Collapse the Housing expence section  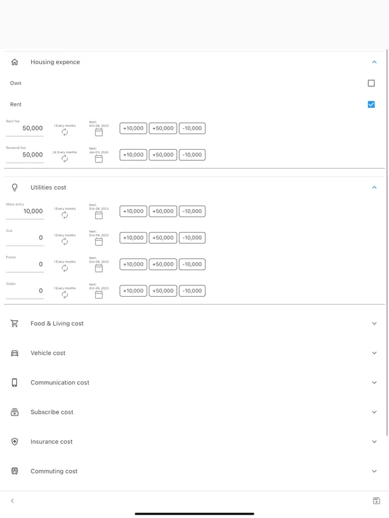tap(374, 62)
